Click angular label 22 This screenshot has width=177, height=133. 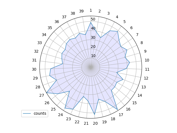[x=77, y=122]
